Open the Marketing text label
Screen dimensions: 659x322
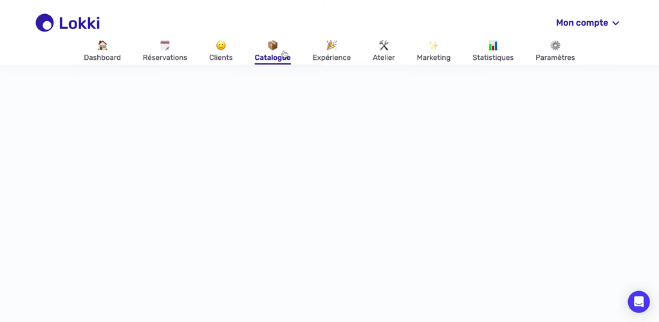[x=433, y=58]
